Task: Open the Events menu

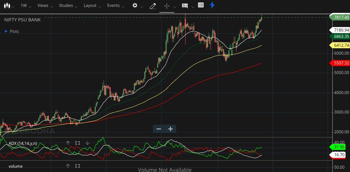Action: pyautogui.click(x=114, y=5)
